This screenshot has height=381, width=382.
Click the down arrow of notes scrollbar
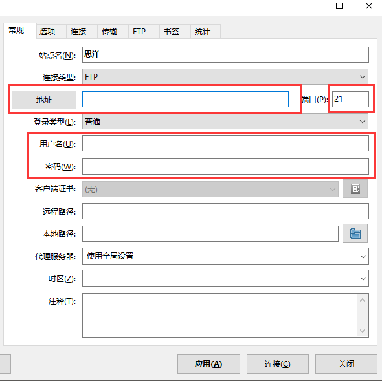363,331
